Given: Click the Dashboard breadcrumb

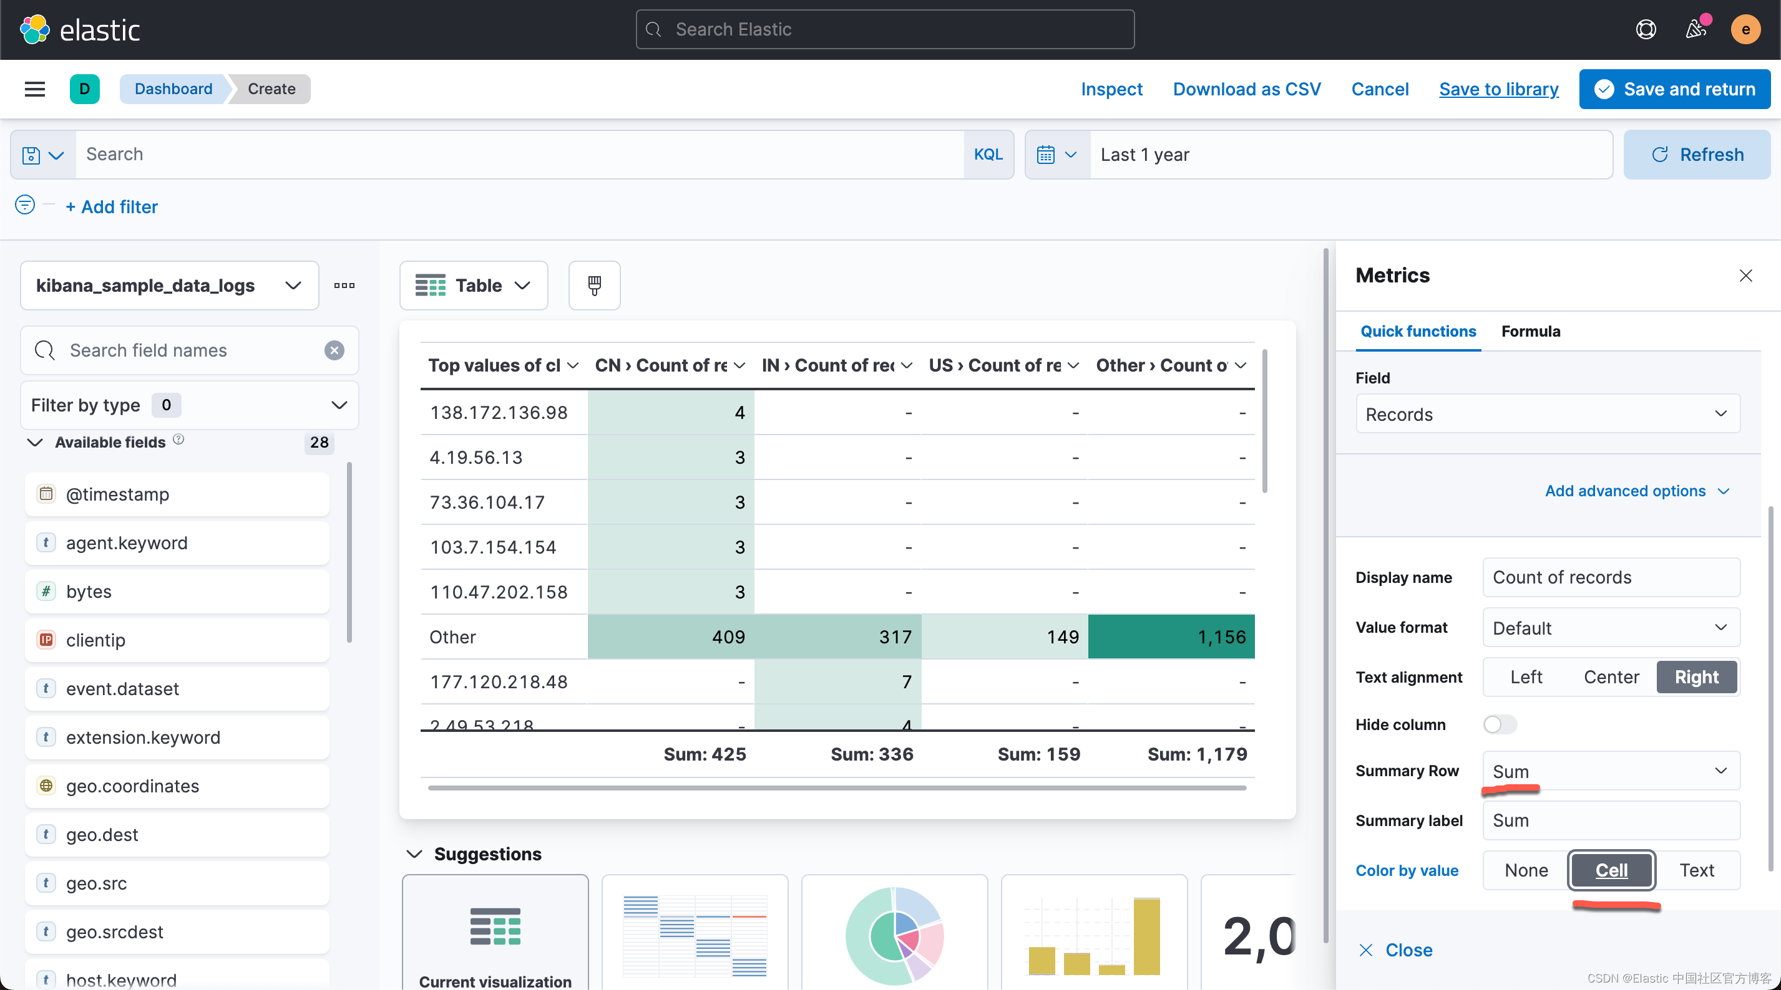Looking at the screenshot, I should click(173, 89).
